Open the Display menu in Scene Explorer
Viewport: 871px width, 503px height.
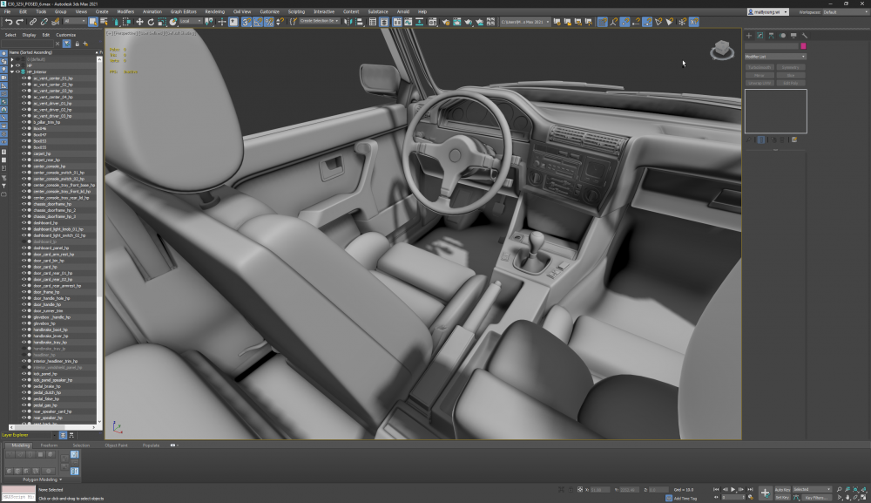(x=29, y=35)
